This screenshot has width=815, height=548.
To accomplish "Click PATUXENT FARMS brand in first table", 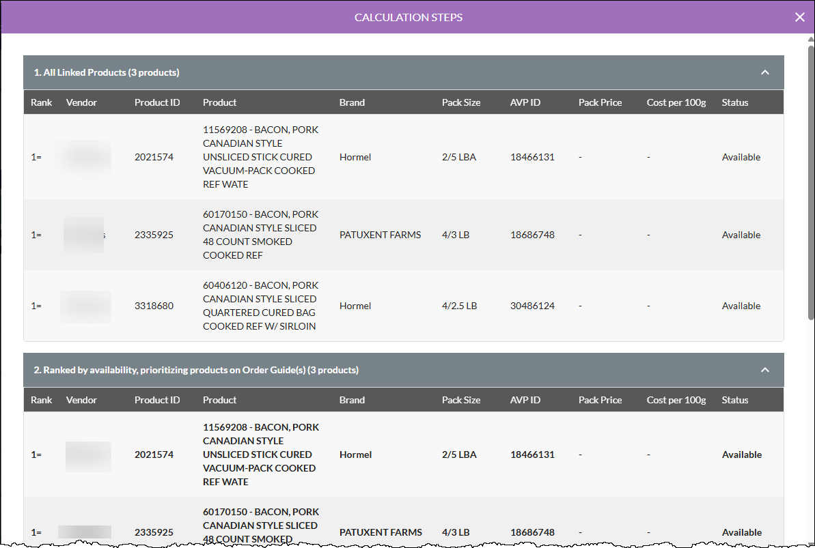I will [x=380, y=235].
